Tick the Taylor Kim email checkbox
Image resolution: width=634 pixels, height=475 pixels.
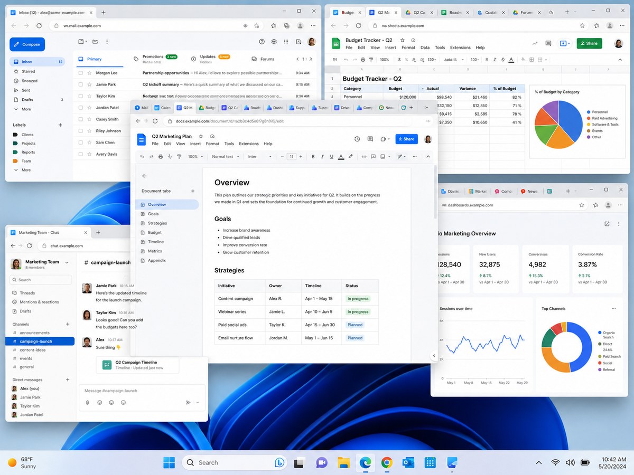click(x=81, y=96)
